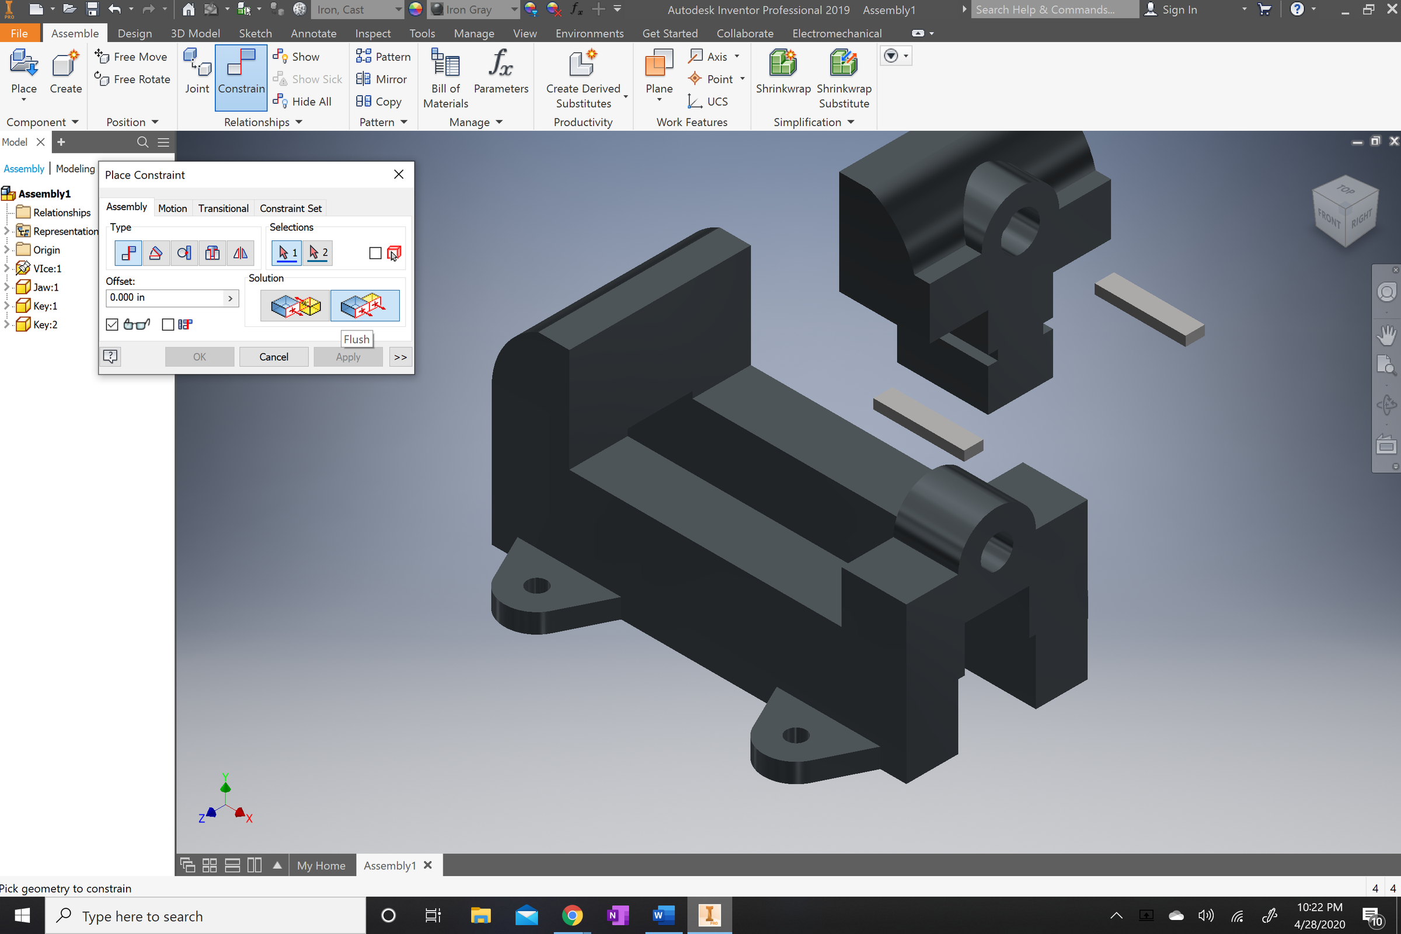Activate the second Selections picker in the dialog

tap(318, 253)
